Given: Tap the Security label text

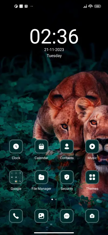Looking at the screenshot, I should [67, 189].
